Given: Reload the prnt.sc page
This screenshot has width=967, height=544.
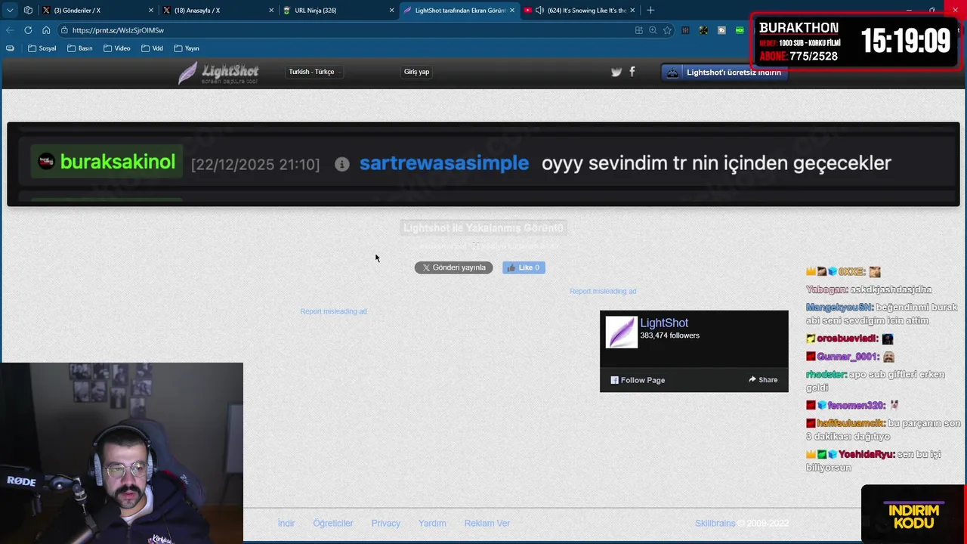Looking at the screenshot, I should [x=28, y=30].
